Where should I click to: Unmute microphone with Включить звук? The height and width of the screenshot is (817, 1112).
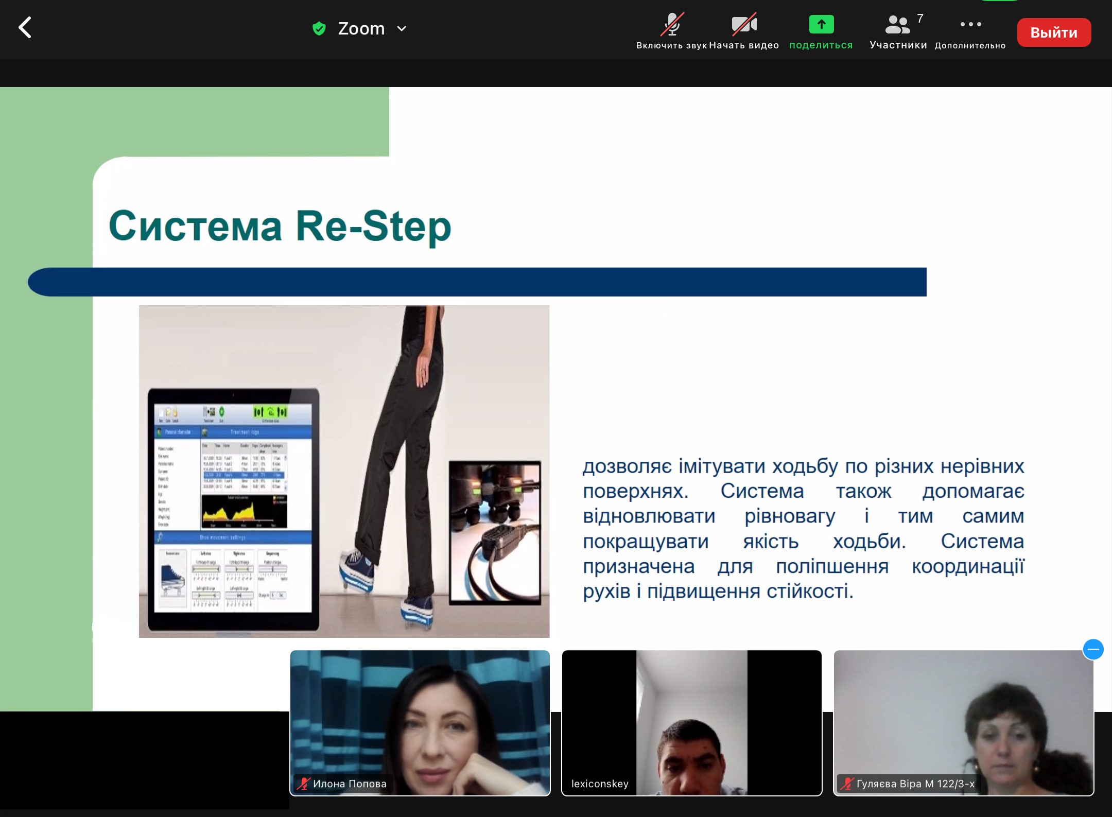[672, 31]
